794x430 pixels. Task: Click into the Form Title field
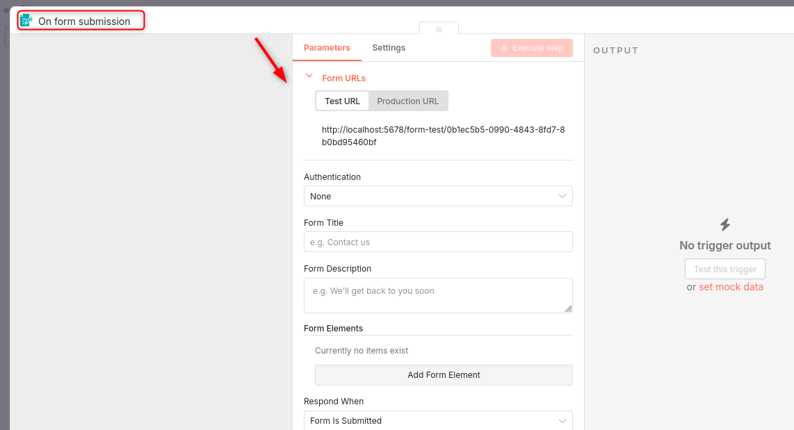point(438,242)
